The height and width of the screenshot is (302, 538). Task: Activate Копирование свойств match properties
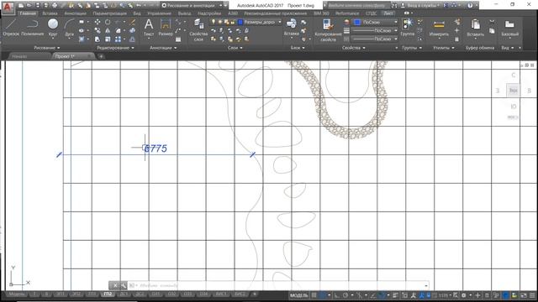(x=328, y=30)
